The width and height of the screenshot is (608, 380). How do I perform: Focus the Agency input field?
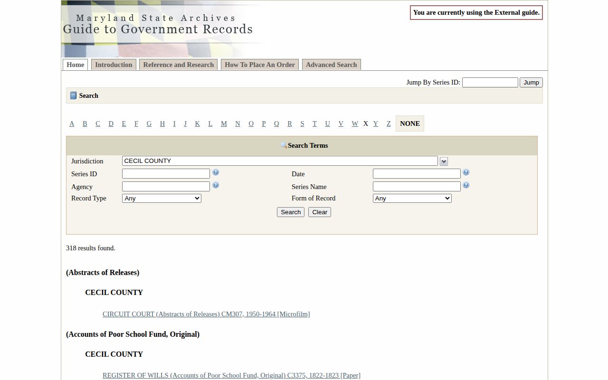(166, 187)
